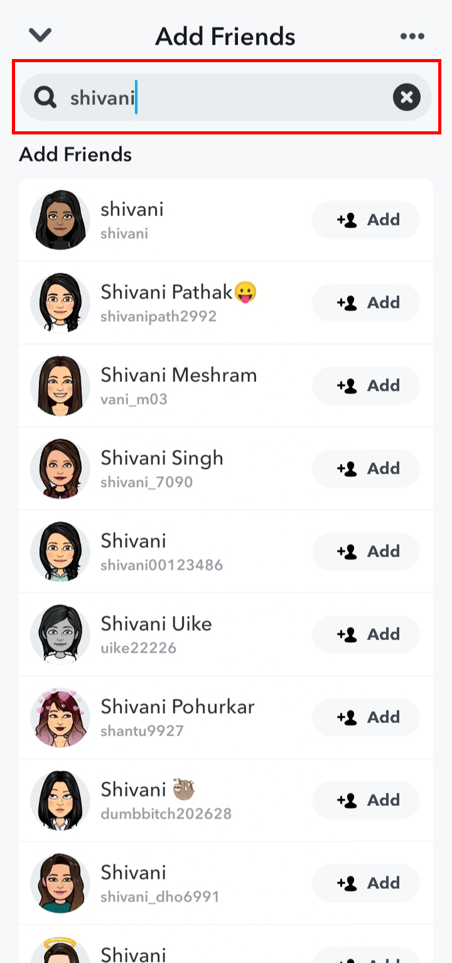Open profile named Shivani Pohurkar
The height and width of the screenshot is (963, 452).
coord(178,707)
